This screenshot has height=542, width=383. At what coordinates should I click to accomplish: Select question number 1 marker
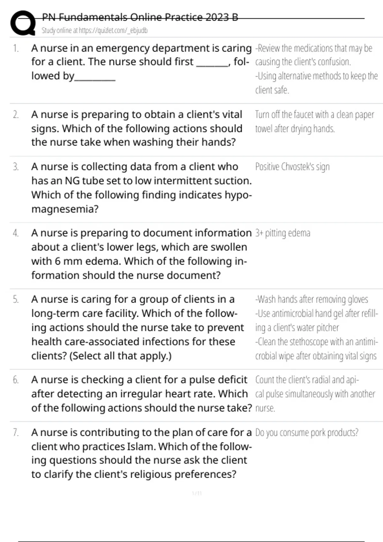(x=16, y=48)
